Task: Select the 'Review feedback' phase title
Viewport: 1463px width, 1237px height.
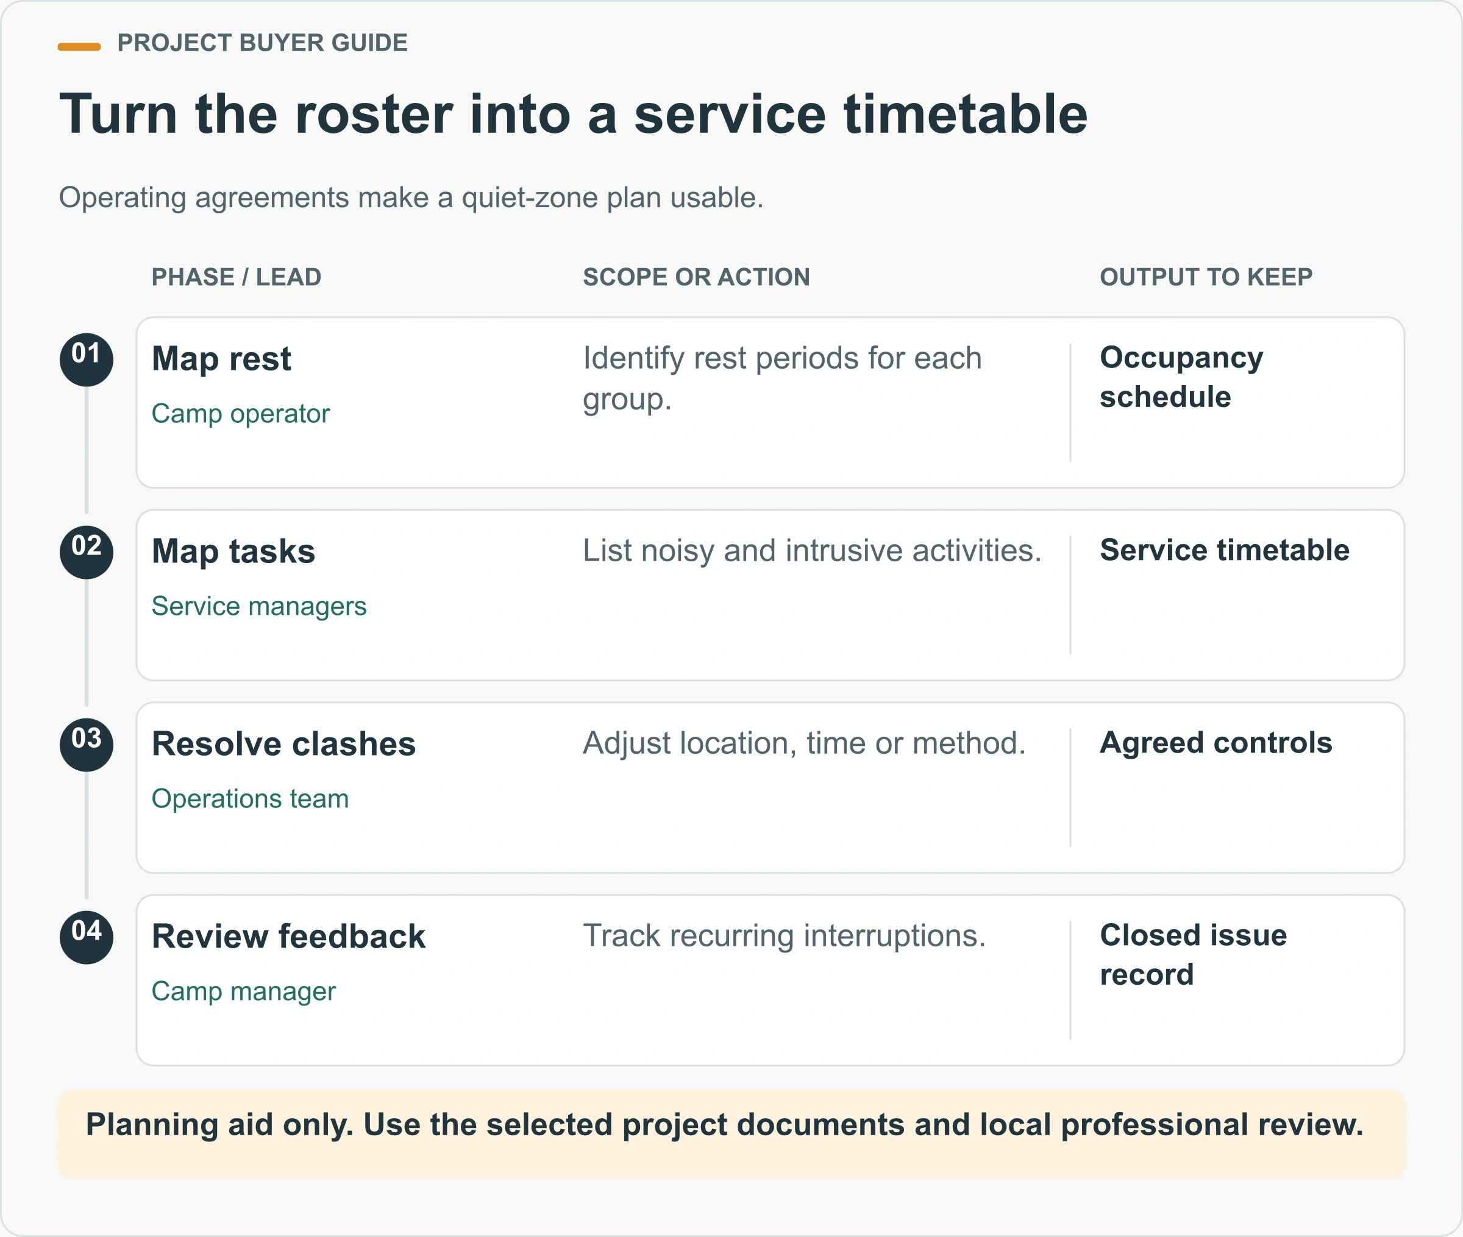Action: coord(288,937)
